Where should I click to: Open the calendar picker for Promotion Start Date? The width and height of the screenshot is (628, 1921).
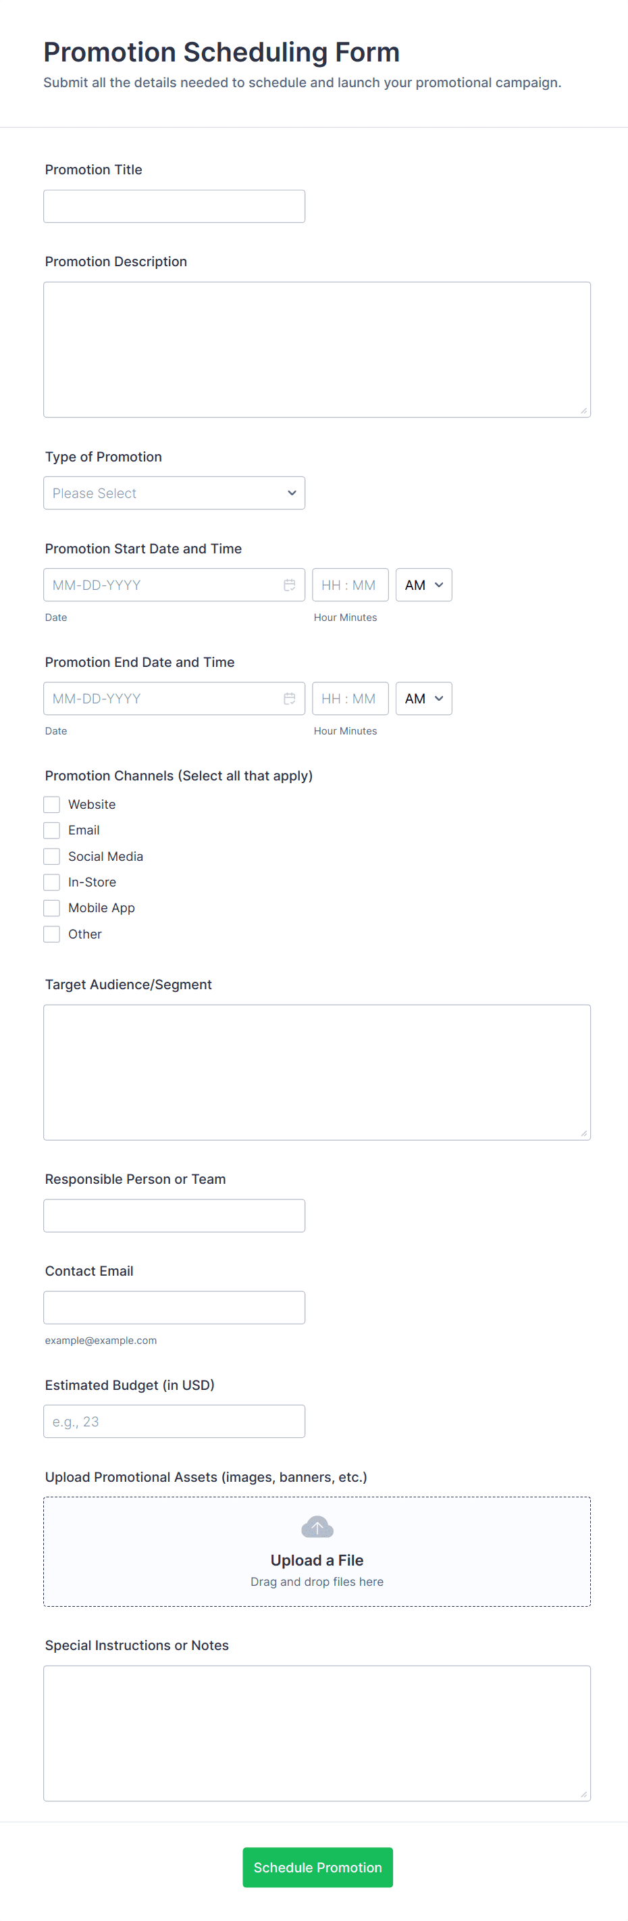(290, 584)
